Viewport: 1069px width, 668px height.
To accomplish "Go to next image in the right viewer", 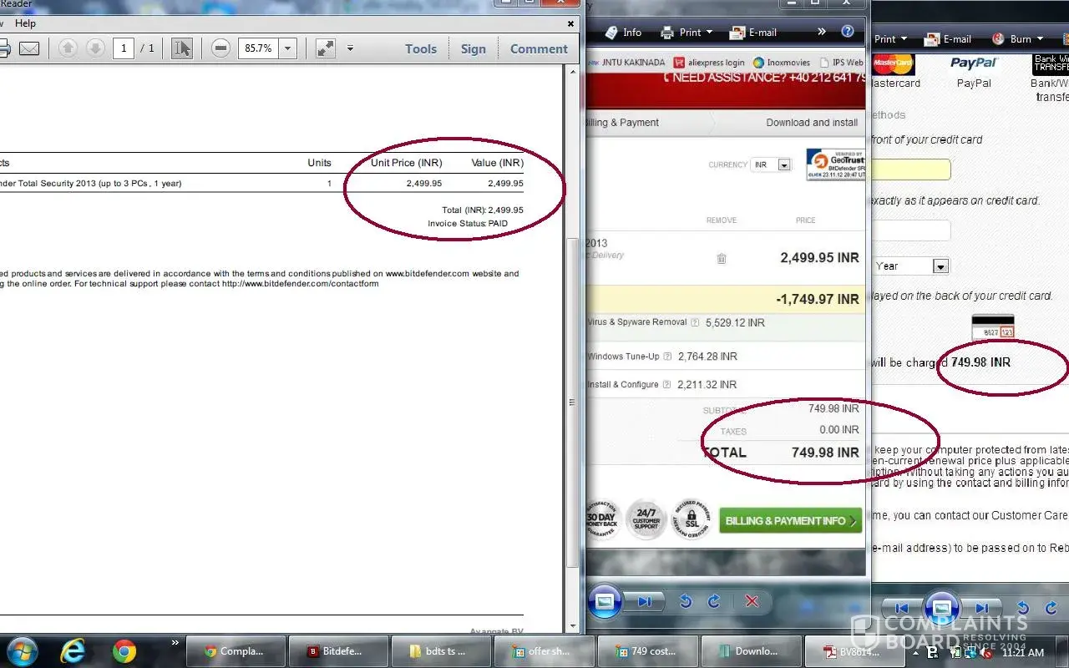I will point(981,609).
